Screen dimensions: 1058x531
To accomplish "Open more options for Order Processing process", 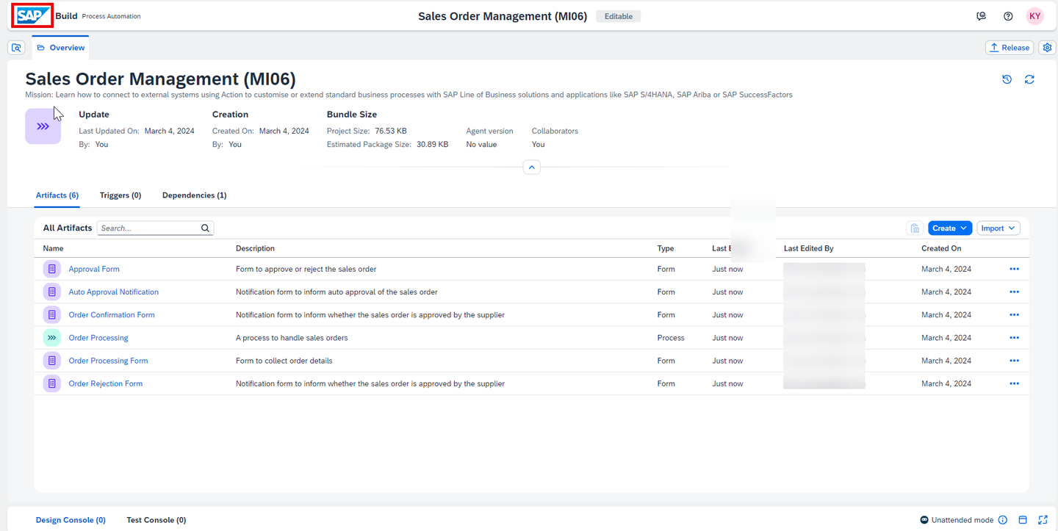I will point(1015,338).
